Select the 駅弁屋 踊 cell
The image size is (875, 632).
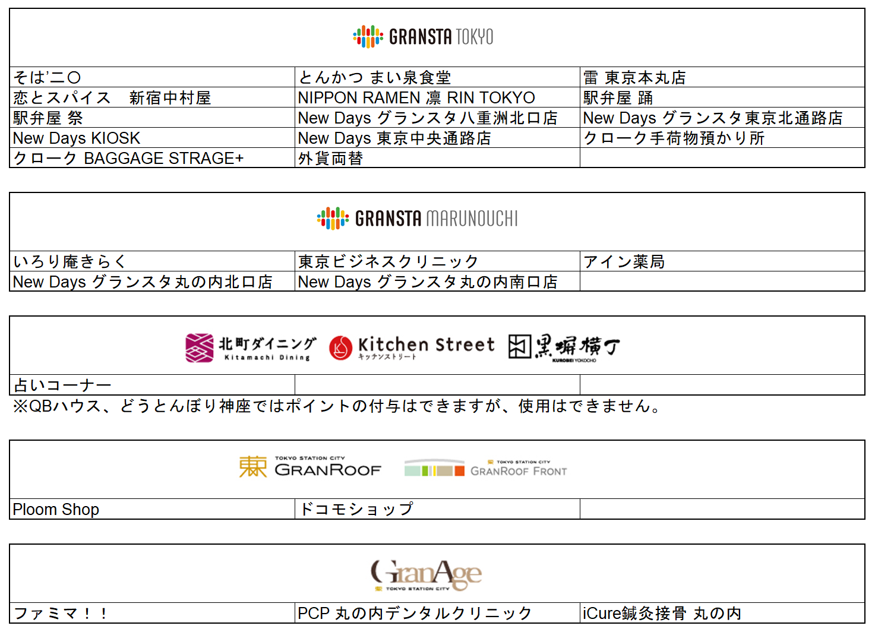(722, 97)
